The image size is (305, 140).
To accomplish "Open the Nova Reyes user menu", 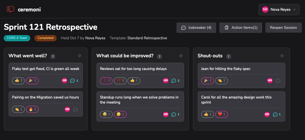I will [x=279, y=10].
